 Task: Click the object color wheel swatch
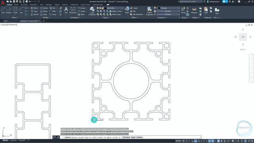(x=155, y=8)
